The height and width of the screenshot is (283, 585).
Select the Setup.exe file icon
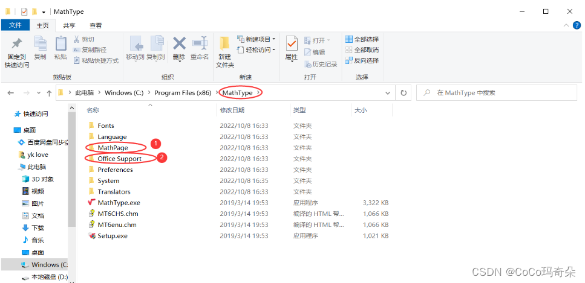(92, 236)
